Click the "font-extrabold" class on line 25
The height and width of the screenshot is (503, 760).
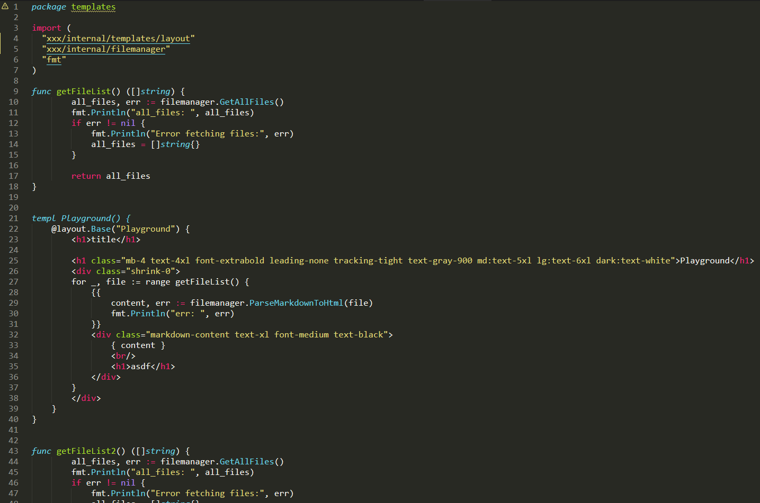[230, 261]
